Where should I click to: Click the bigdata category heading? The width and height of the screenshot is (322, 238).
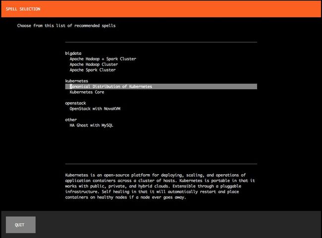point(73,53)
